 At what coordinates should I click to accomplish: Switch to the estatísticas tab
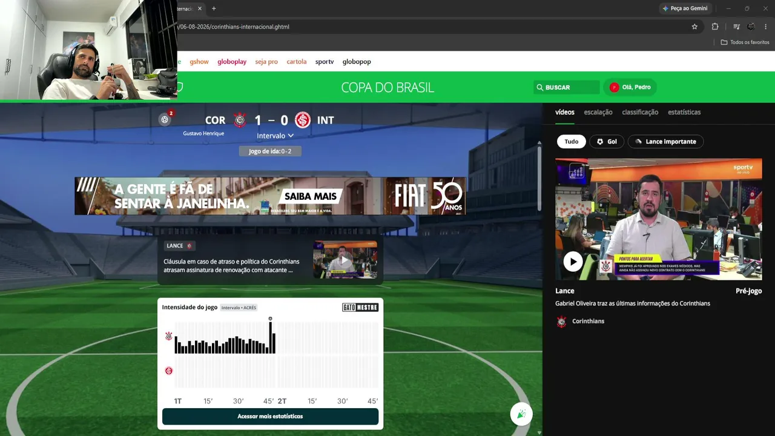684,112
